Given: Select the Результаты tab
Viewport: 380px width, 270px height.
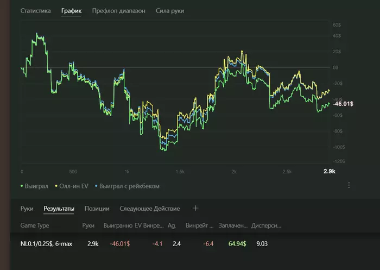Looking at the screenshot, I should click(59, 208).
